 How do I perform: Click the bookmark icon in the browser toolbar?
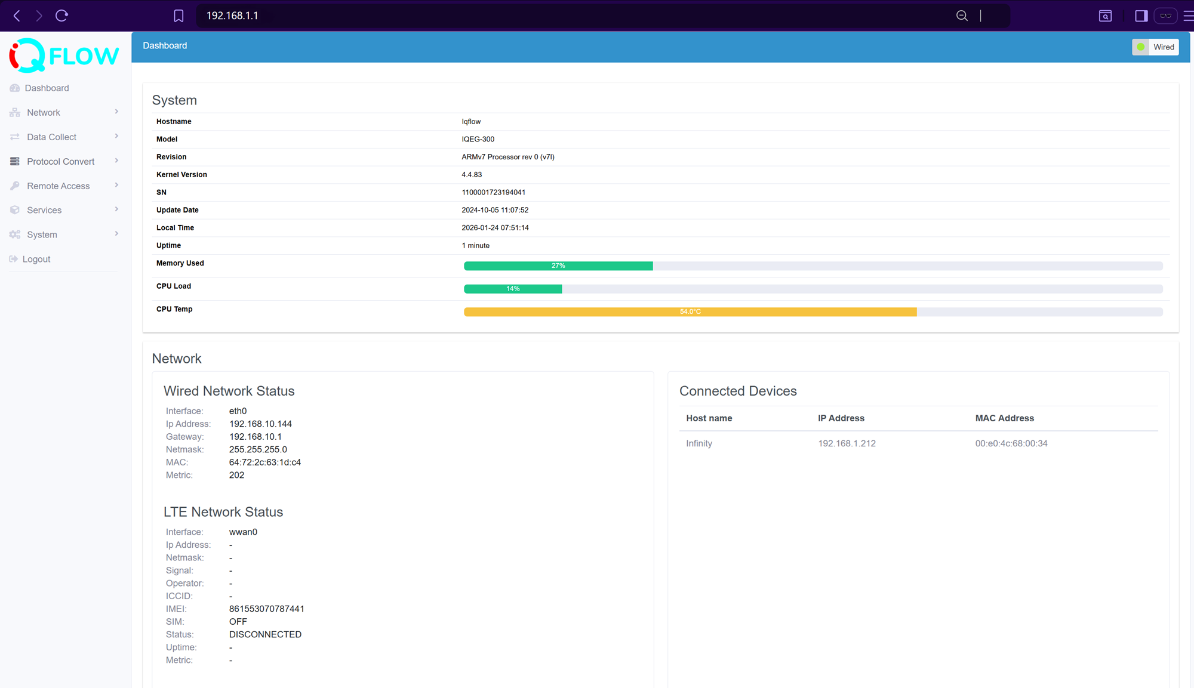178,16
